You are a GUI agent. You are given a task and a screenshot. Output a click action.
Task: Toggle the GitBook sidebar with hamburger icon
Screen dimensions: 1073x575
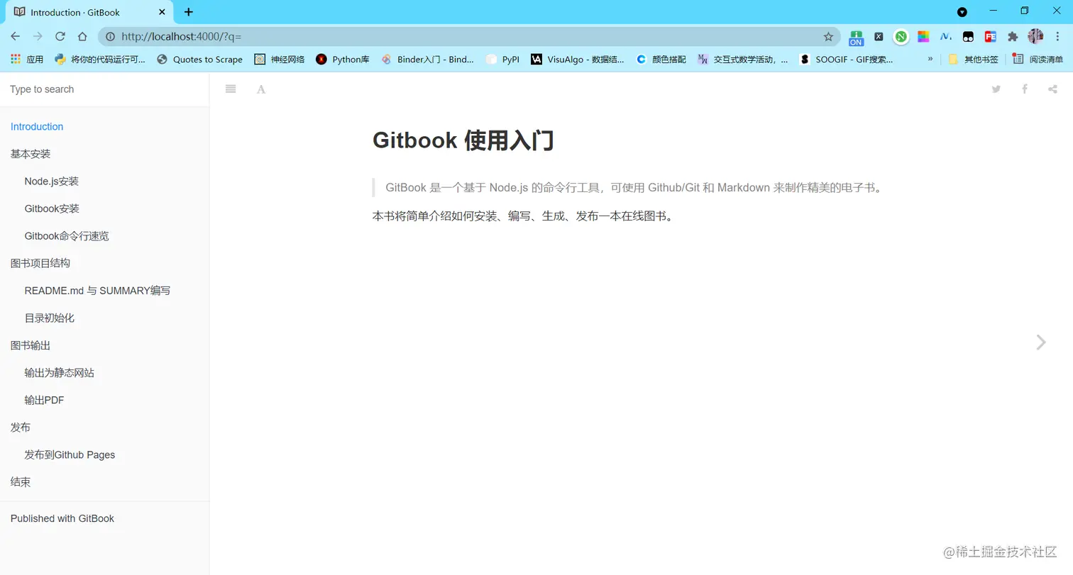click(x=231, y=89)
